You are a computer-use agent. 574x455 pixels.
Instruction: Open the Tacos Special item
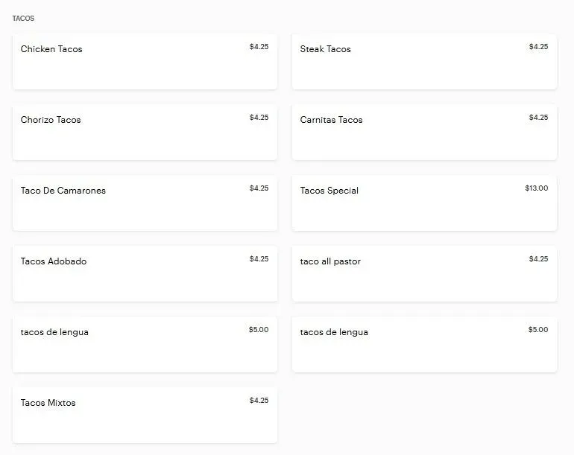click(x=424, y=203)
